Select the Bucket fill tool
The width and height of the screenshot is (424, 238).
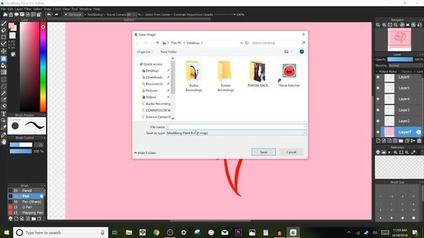tap(3, 65)
